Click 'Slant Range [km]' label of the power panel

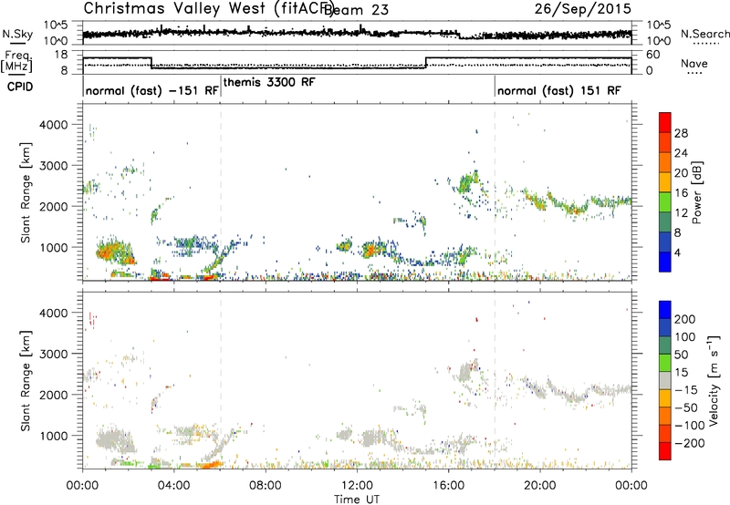click(26, 192)
